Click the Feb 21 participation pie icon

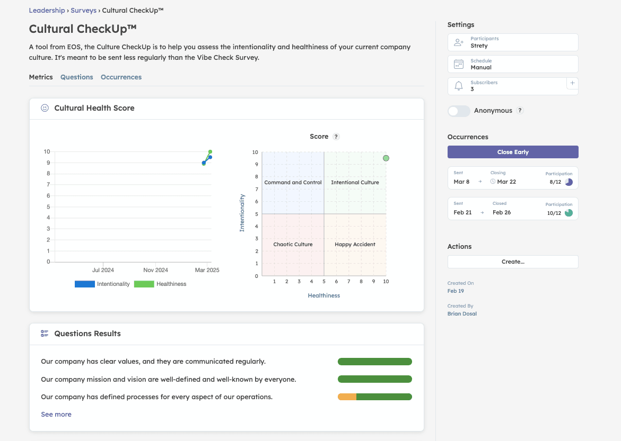[x=568, y=213]
